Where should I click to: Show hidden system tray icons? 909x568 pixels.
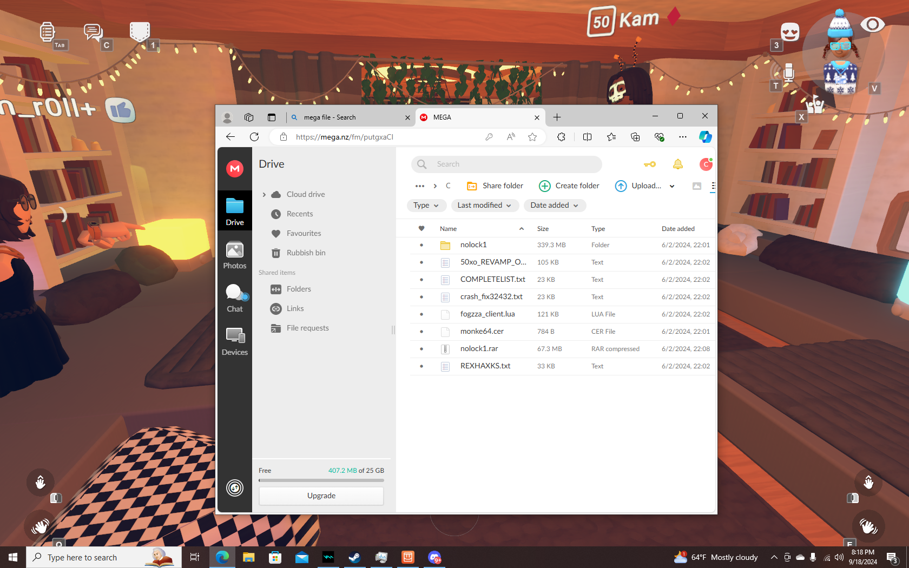774,557
